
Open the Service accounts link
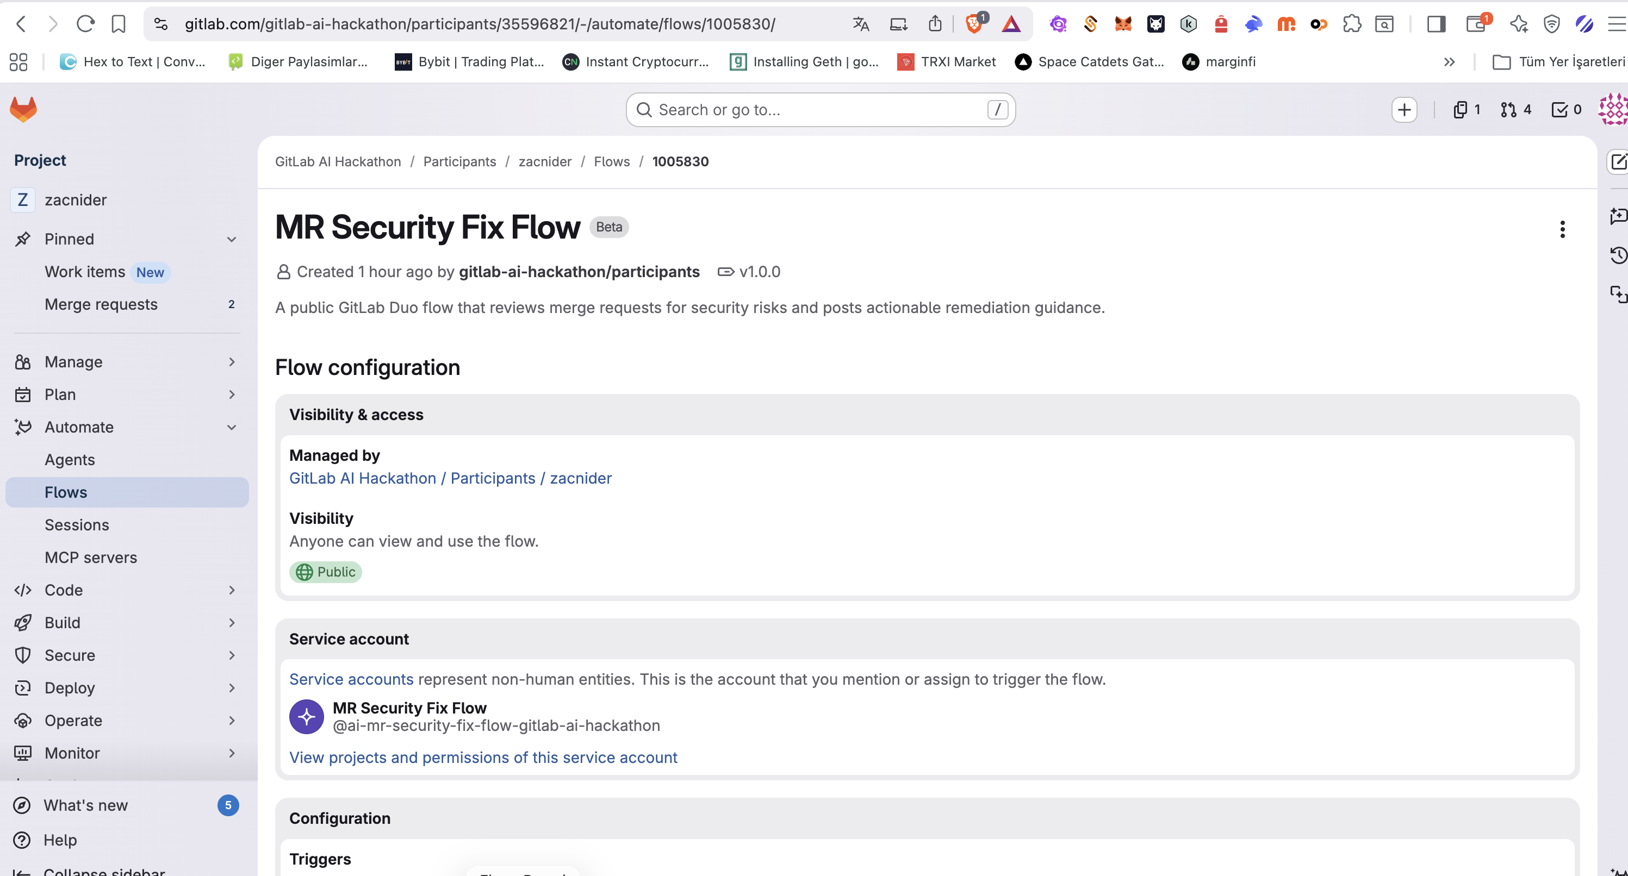pos(351,679)
